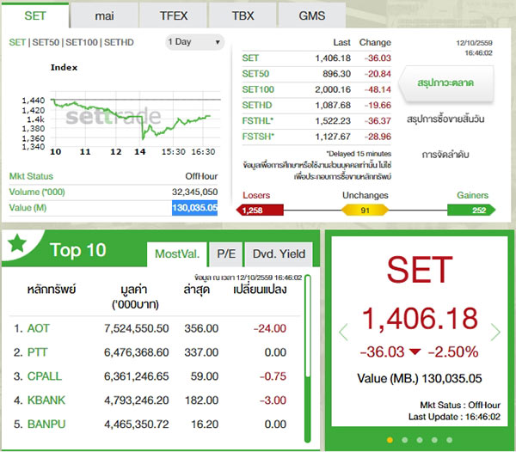Open สรุปการซื้อขายสิ้นวัน link
Screen dimensions: 516x452
(445, 119)
